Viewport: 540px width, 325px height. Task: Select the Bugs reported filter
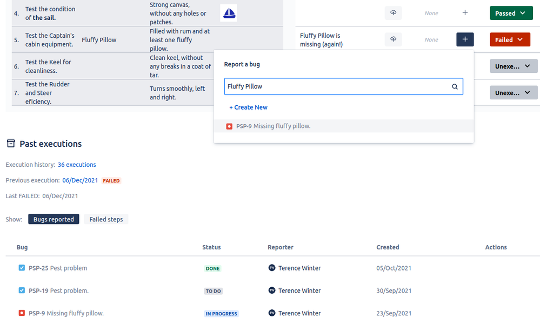point(54,219)
